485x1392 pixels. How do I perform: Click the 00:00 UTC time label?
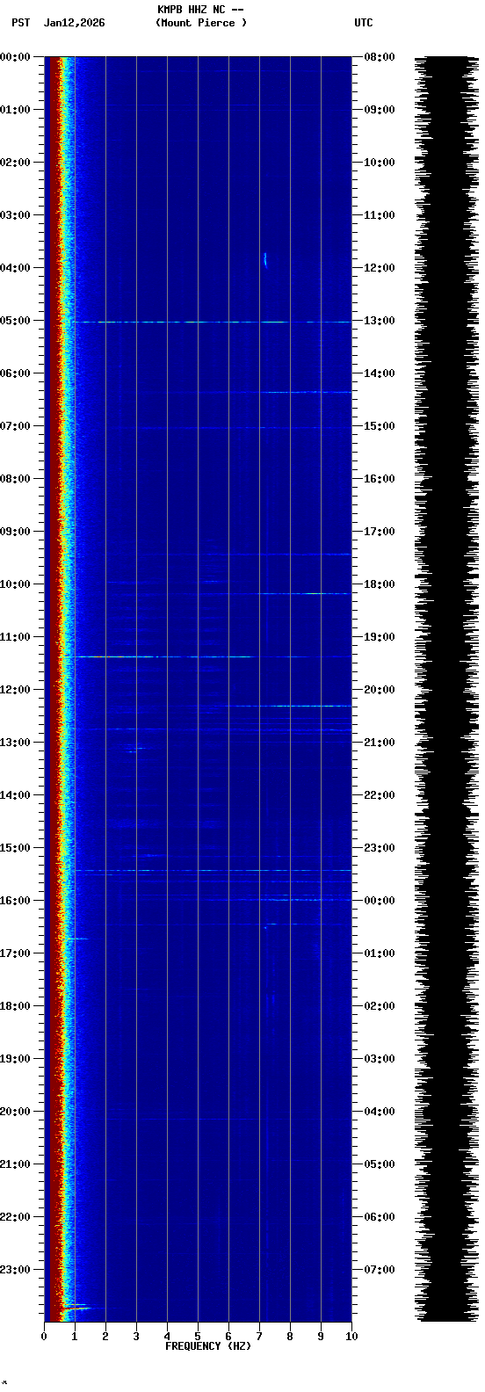380,901
